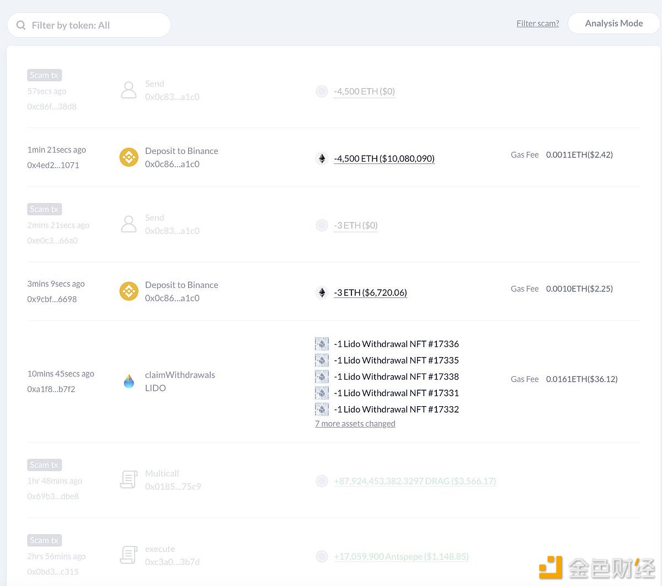Focus the Filter by token input
Image resolution: width=662 pixels, height=586 pixels.
[x=97, y=25]
